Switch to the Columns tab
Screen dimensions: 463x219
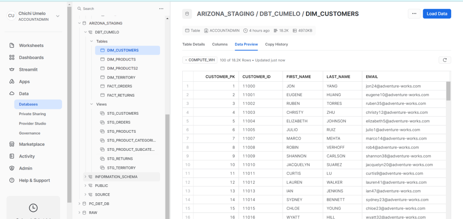point(220,44)
